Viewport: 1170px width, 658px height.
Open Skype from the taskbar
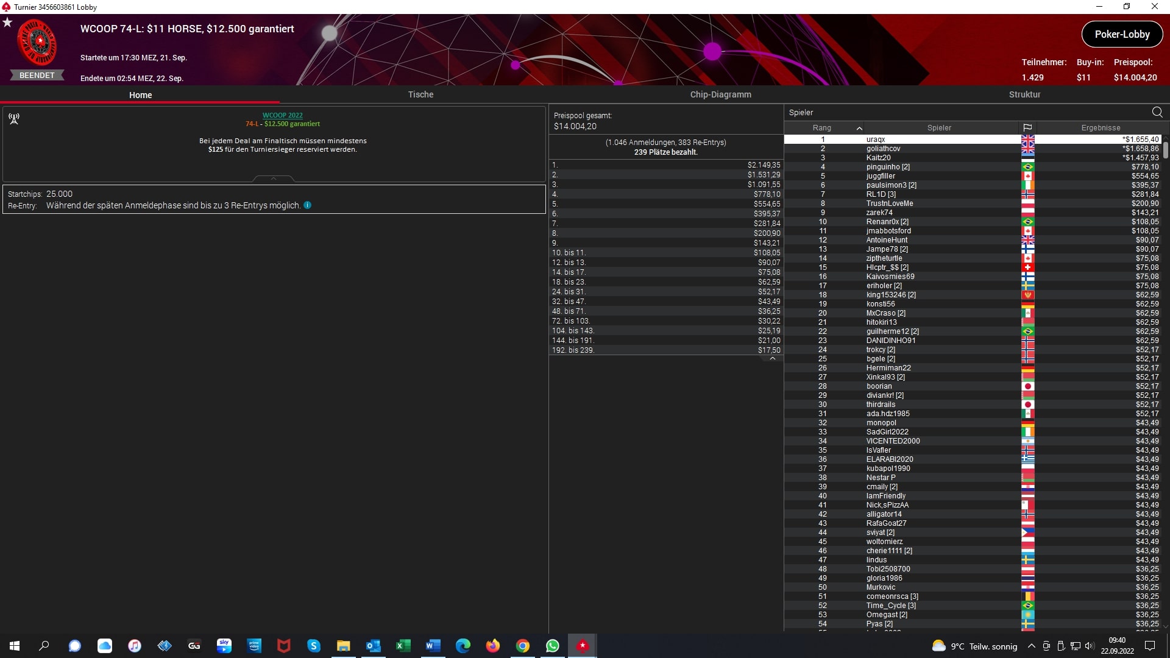(x=314, y=646)
